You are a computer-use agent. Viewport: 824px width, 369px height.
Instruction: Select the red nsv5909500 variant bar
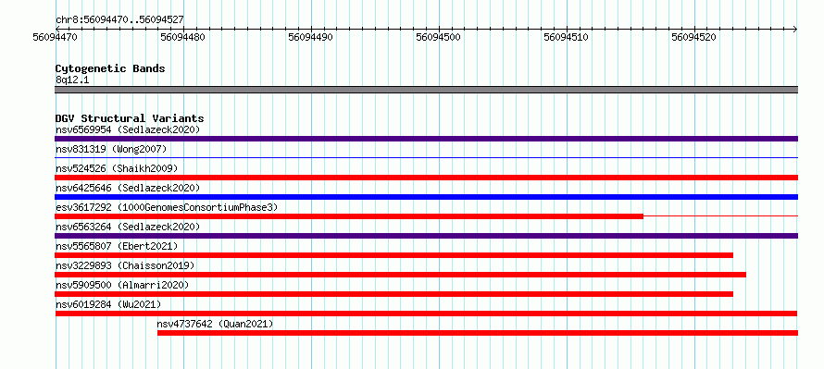click(x=394, y=294)
